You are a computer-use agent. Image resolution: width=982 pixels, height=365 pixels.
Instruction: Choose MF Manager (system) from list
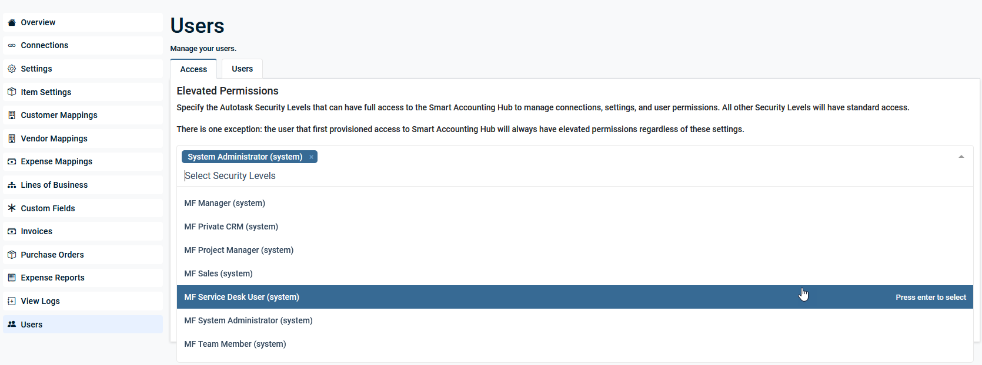pos(225,203)
